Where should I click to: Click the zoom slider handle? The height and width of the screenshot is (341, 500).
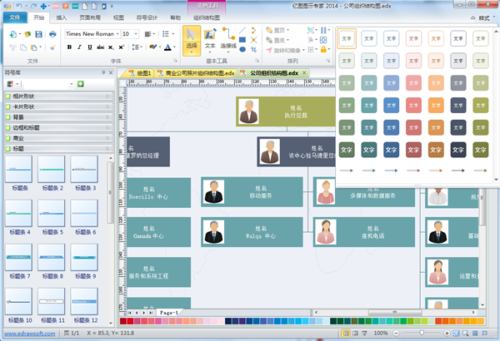point(422,333)
